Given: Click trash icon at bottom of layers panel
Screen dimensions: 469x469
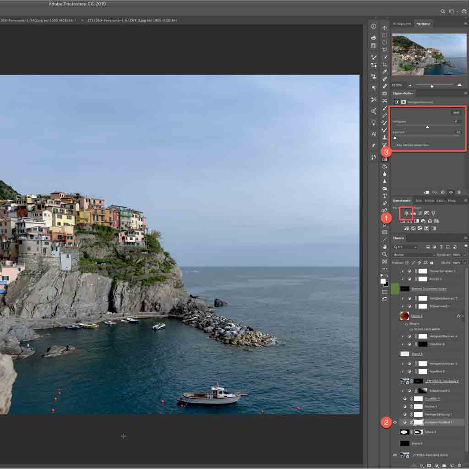Looking at the screenshot, I should click(x=459, y=465).
